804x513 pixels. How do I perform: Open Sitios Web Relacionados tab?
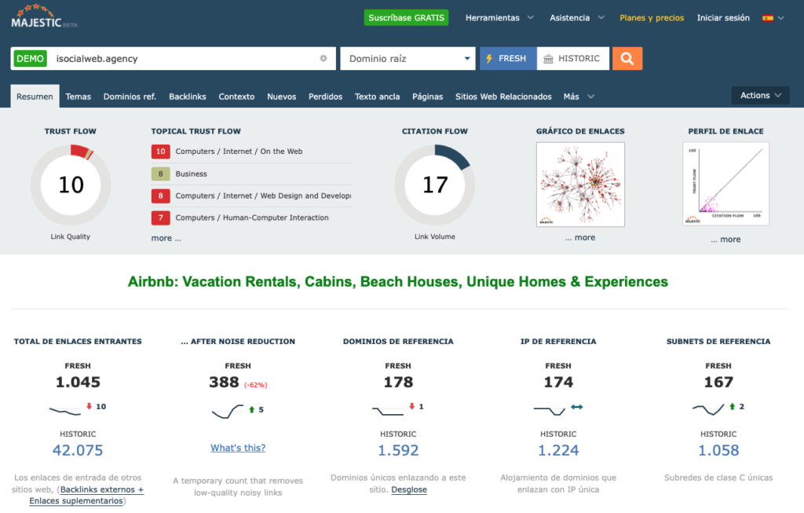coord(503,97)
